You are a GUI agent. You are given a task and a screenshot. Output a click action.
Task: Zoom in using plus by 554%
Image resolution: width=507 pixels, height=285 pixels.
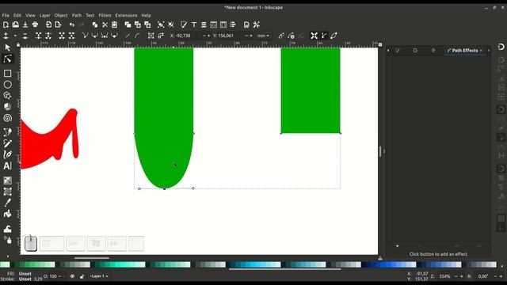[461, 276]
